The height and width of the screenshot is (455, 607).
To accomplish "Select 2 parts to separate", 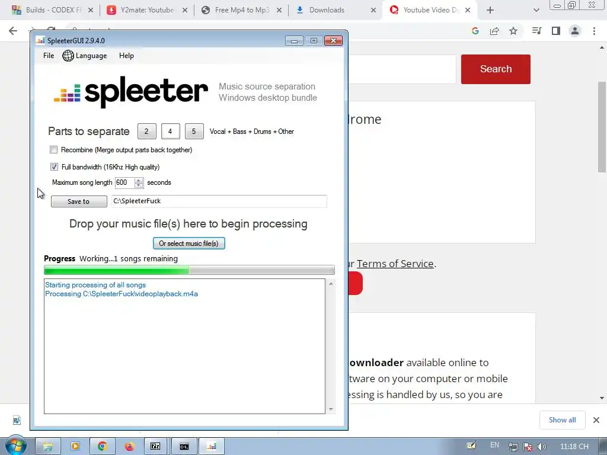I will click(147, 132).
